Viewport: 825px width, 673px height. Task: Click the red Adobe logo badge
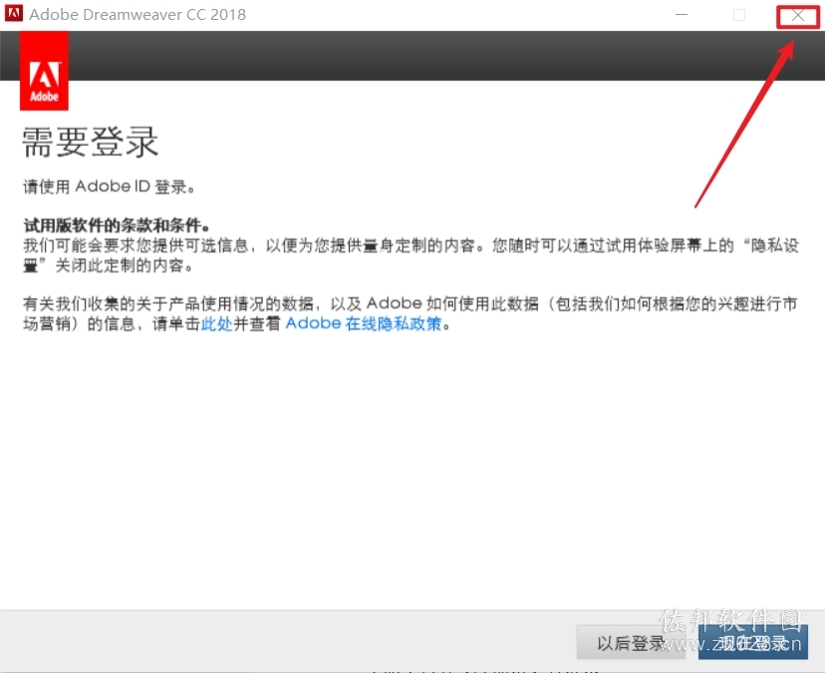tap(44, 71)
